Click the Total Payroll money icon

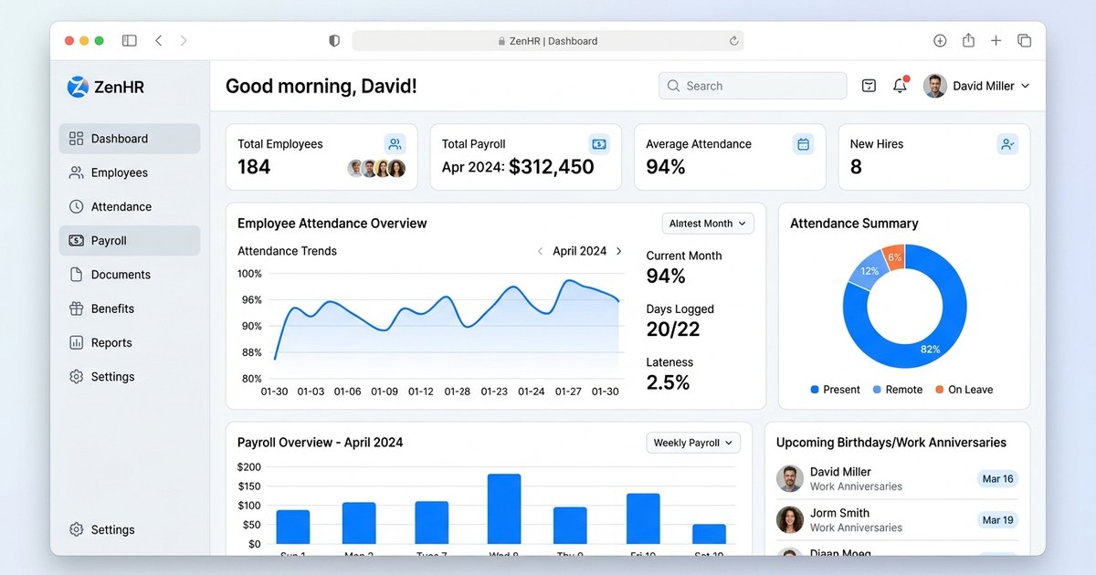(x=599, y=144)
